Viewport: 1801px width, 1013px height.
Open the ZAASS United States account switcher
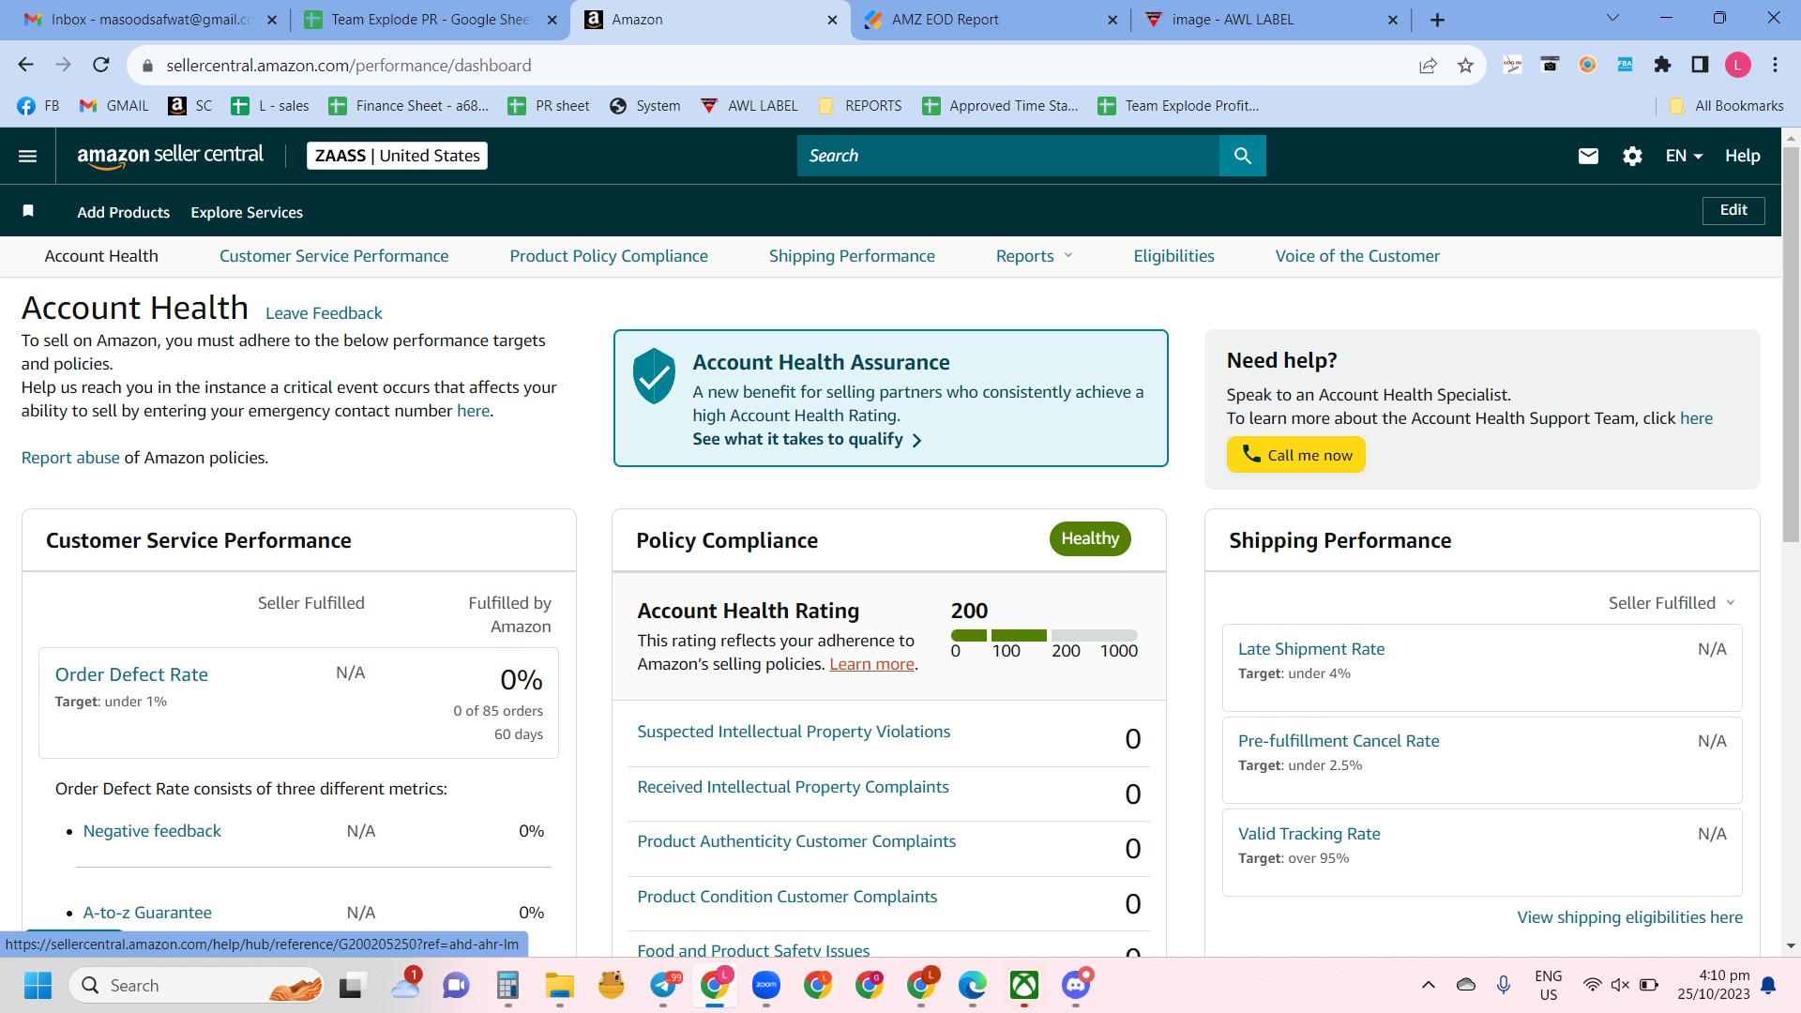(397, 156)
